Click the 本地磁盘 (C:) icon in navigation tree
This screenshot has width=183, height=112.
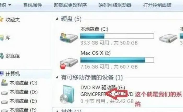pos(4,83)
